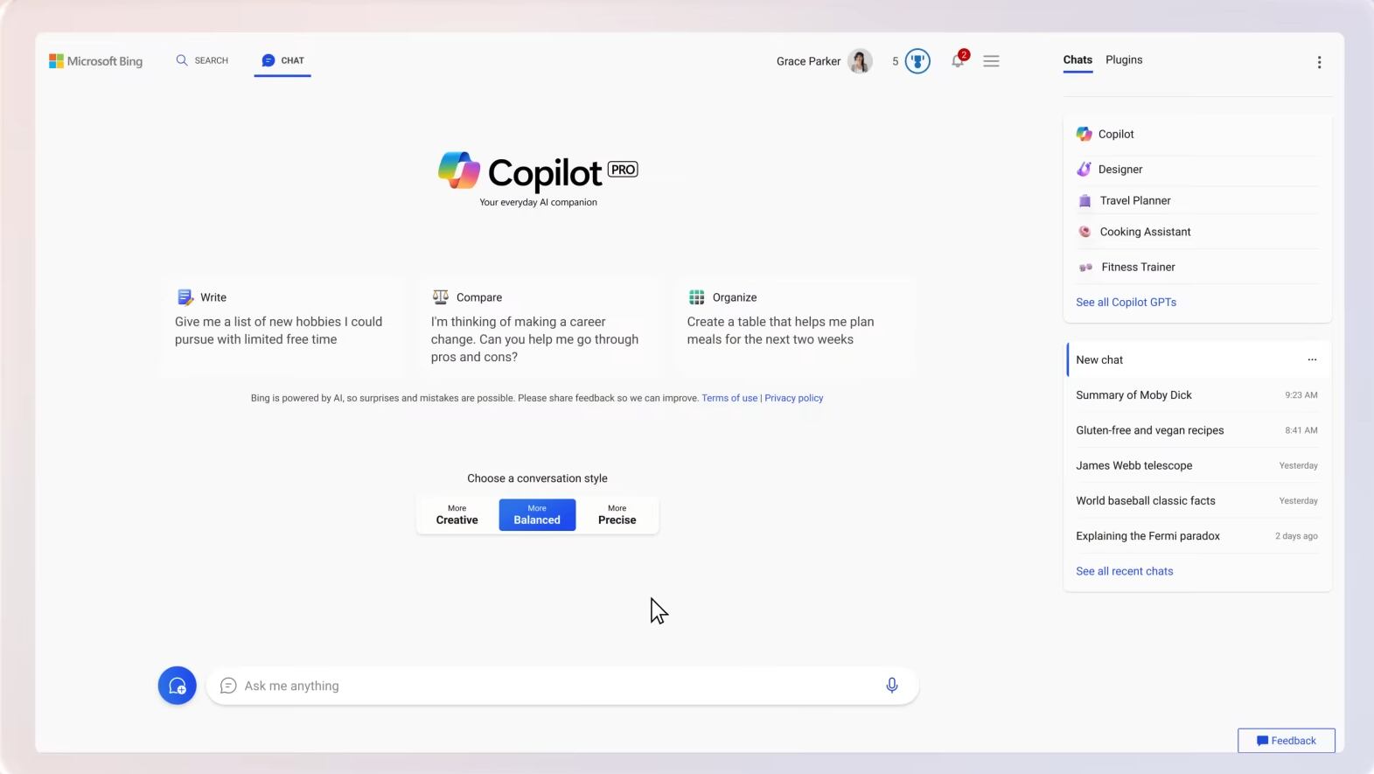Launch the Travel Planner GPT

(x=1134, y=201)
